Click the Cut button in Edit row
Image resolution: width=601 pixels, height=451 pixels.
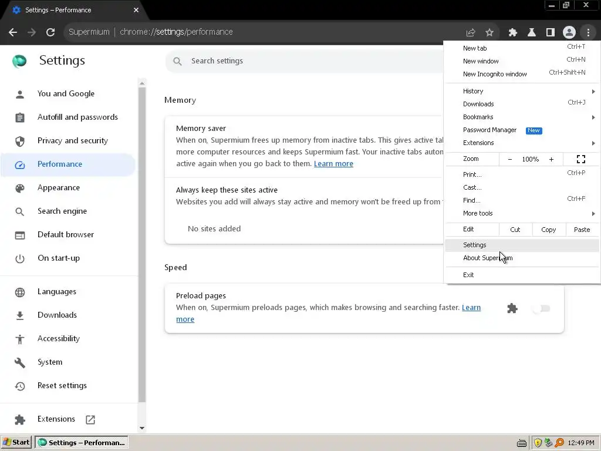515,230
